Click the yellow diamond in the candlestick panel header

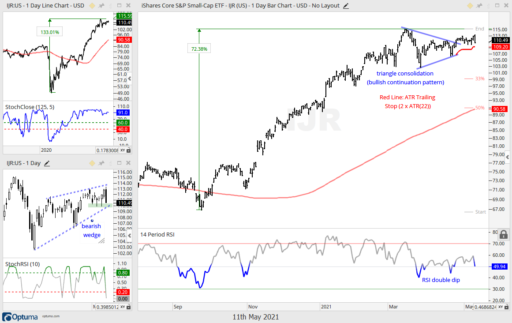pos(92,163)
